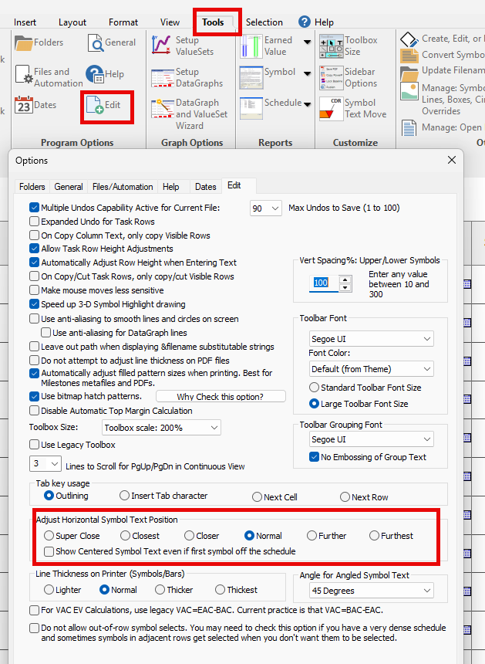Switch to the Files/Automation options tab
485x664 pixels.
(123, 187)
